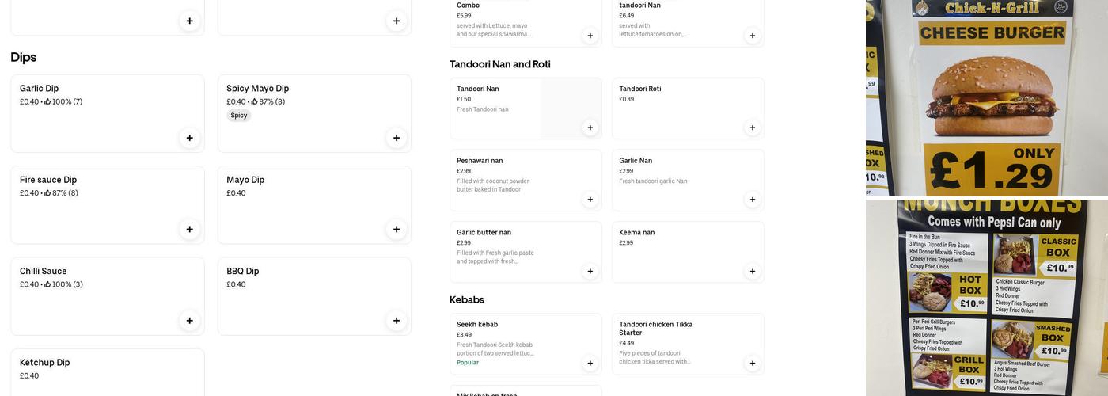The height and width of the screenshot is (396, 1108).
Task: Click the BBQ Dip plus icon
Action: [x=397, y=321]
